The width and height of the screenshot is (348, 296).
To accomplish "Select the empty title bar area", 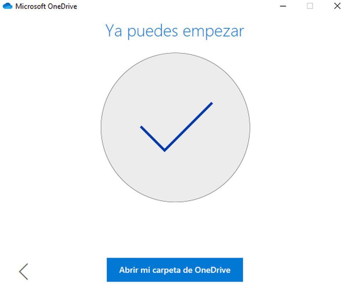I will click(178, 6).
